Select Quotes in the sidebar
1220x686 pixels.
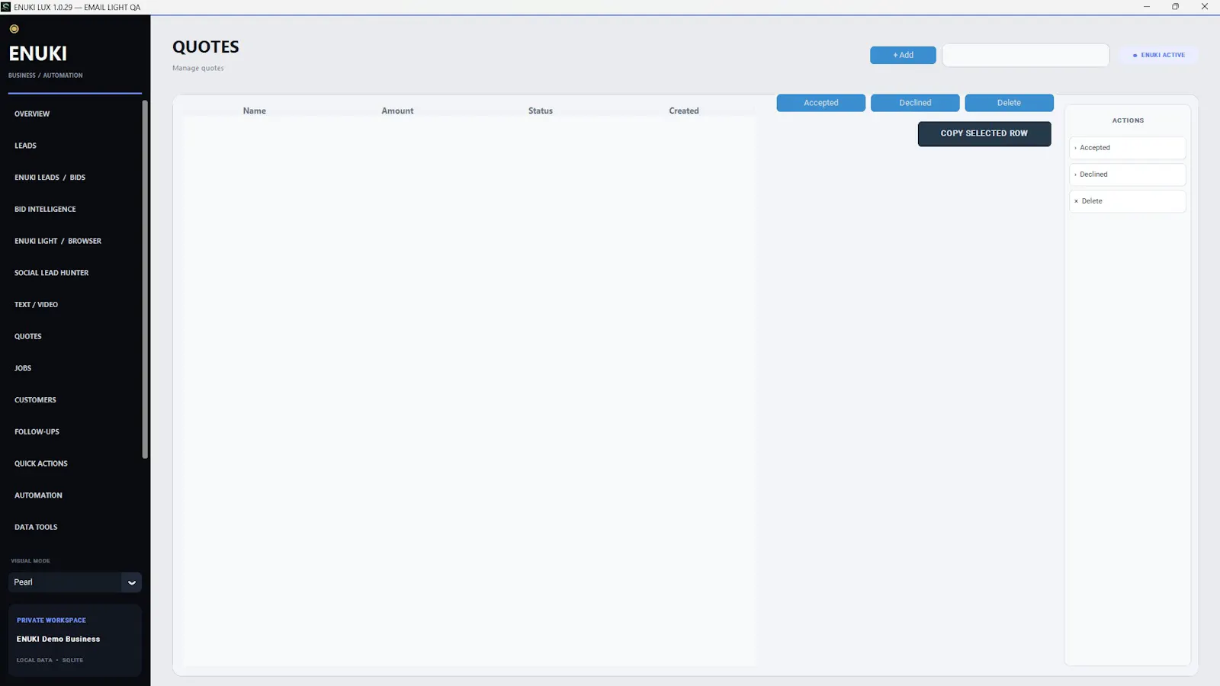tap(27, 336)
